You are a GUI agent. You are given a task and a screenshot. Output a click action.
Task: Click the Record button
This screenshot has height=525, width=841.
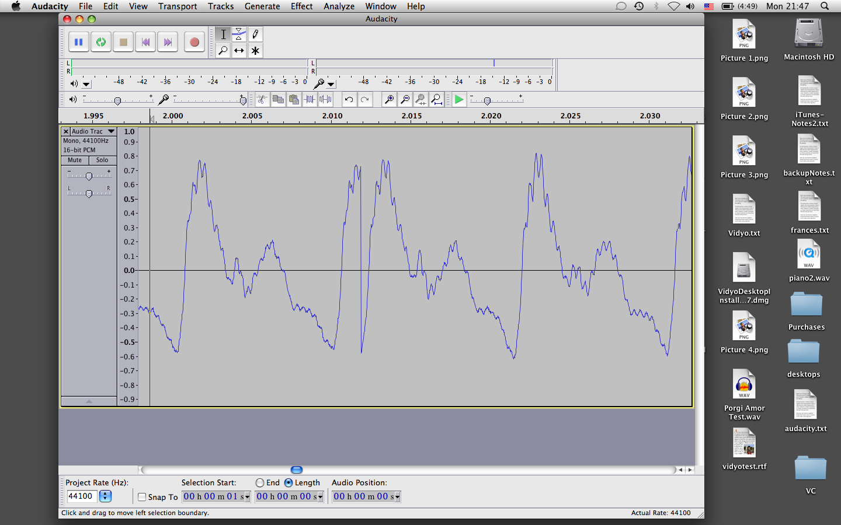[x=194, y=42]
